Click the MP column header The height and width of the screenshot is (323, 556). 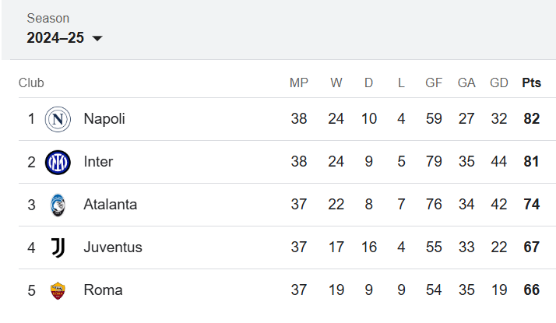coord(299,83)
